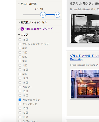Collapse the エリア filter section
This screenshot has height=122, width=99.
23,35
